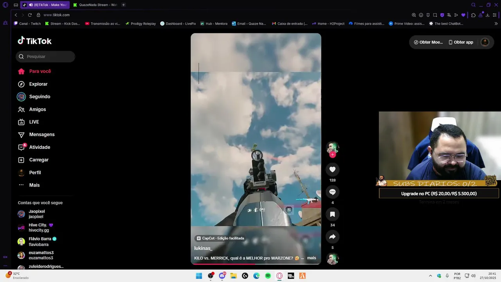Follow lukinas_ with the red plus badge

click(332, 155)
